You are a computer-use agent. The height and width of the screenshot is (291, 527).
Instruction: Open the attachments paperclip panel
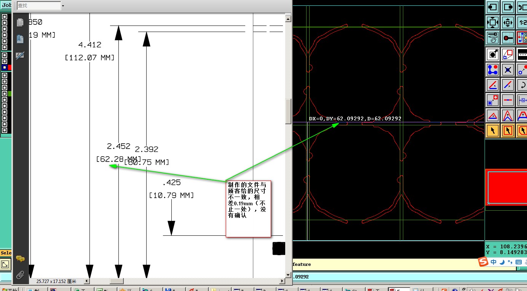point(20,275)
